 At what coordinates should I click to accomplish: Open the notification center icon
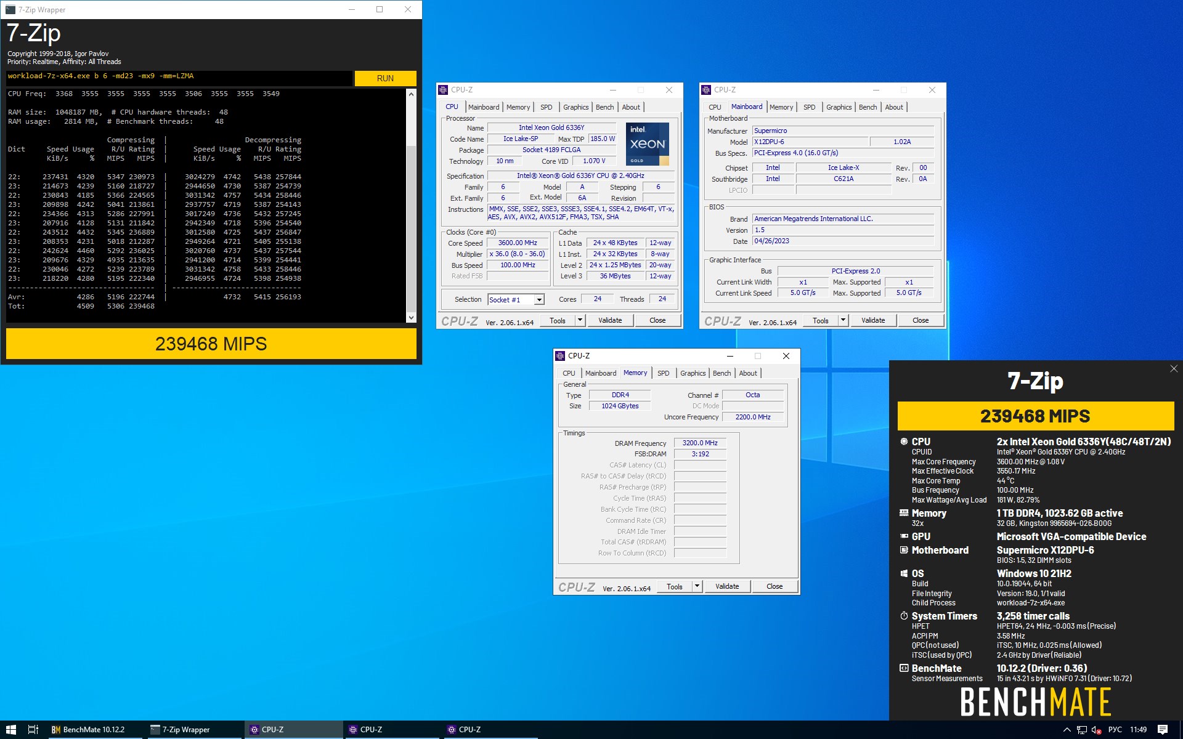1163,730
